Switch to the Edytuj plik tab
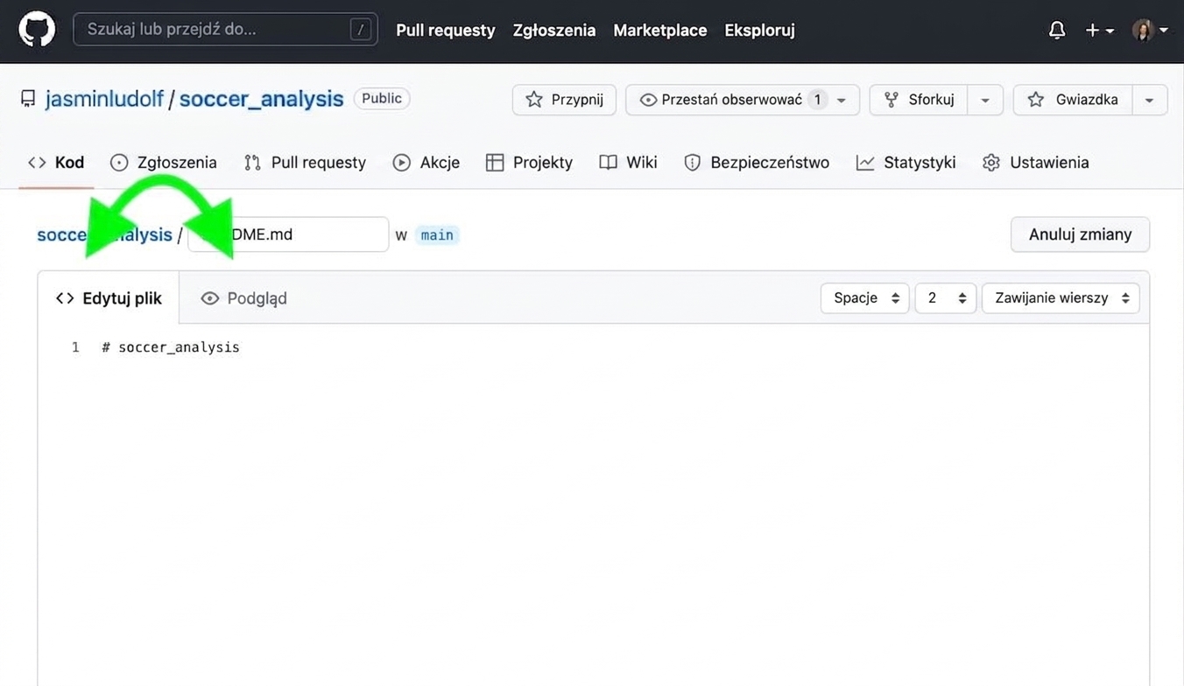Viewport: 1184px width, 686px height. [x=109, y=298]
